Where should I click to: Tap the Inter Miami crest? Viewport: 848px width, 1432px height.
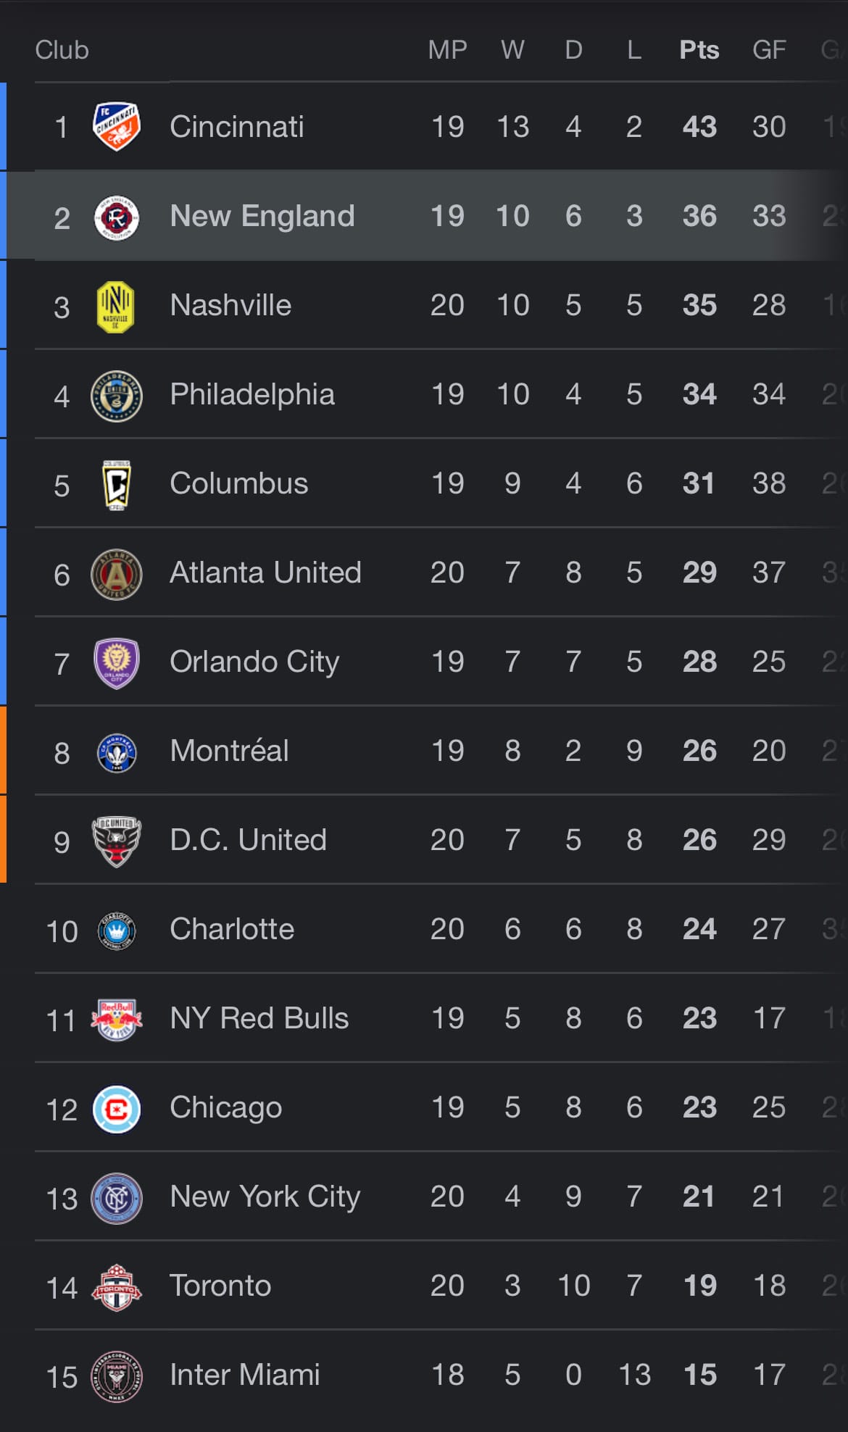click(x=116, y=1376)
